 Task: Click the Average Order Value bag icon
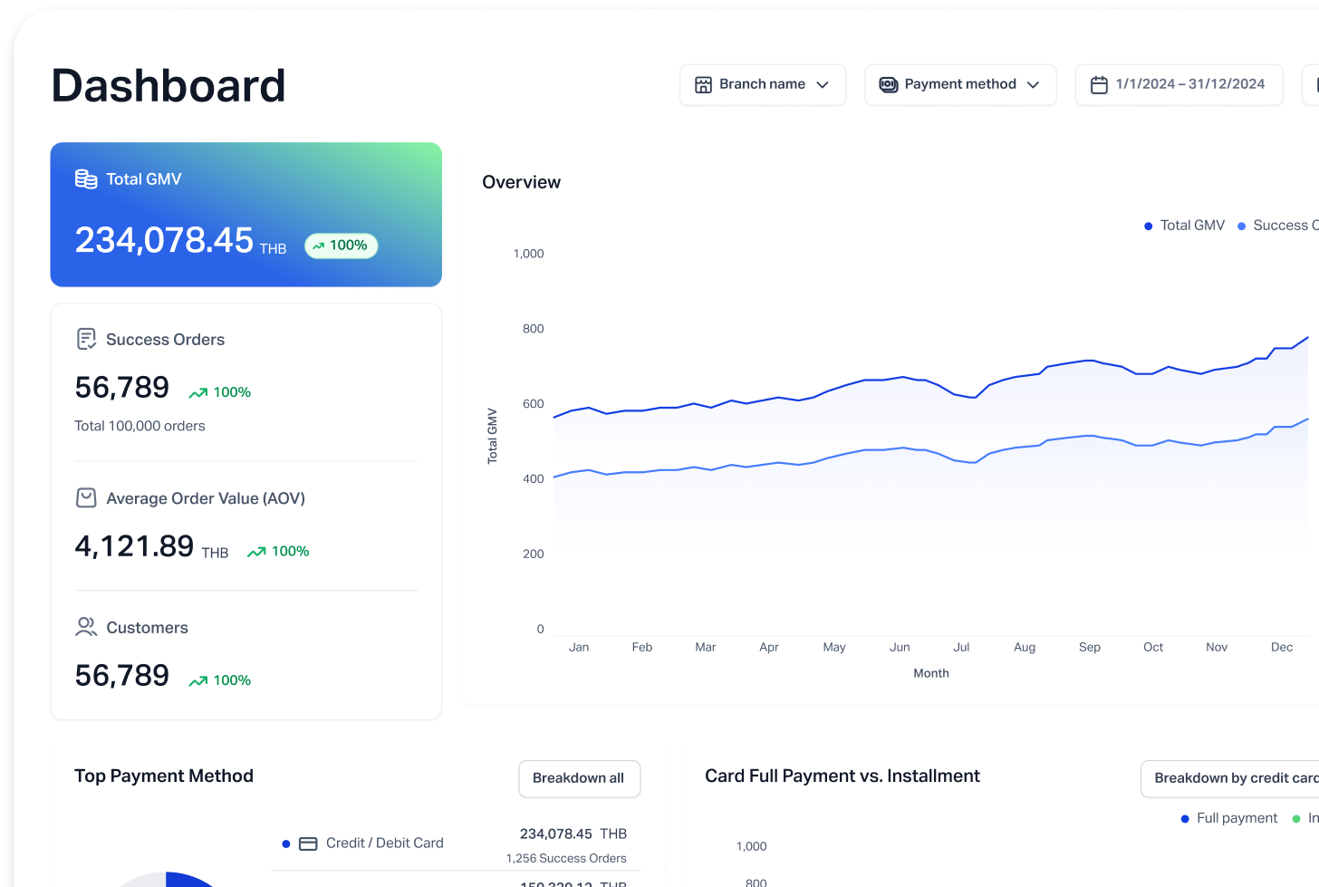(x=86, y=498)
